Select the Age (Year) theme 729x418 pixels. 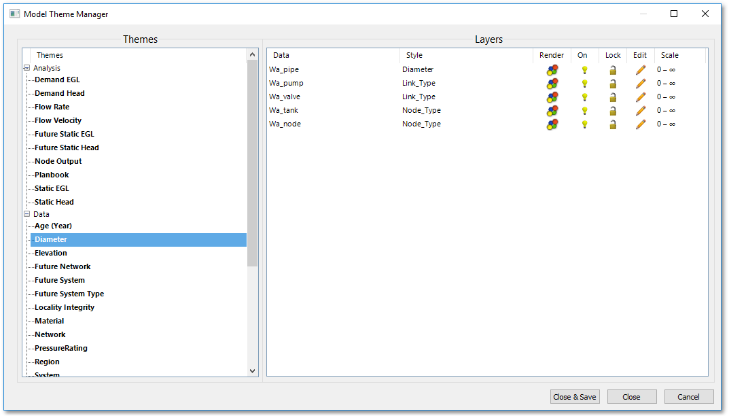53,226
